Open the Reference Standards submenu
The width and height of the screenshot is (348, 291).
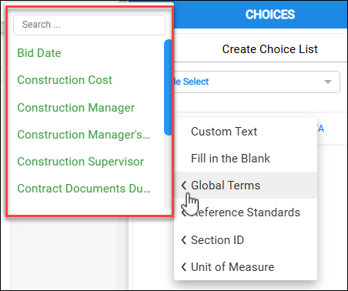[x=246, y=212]
